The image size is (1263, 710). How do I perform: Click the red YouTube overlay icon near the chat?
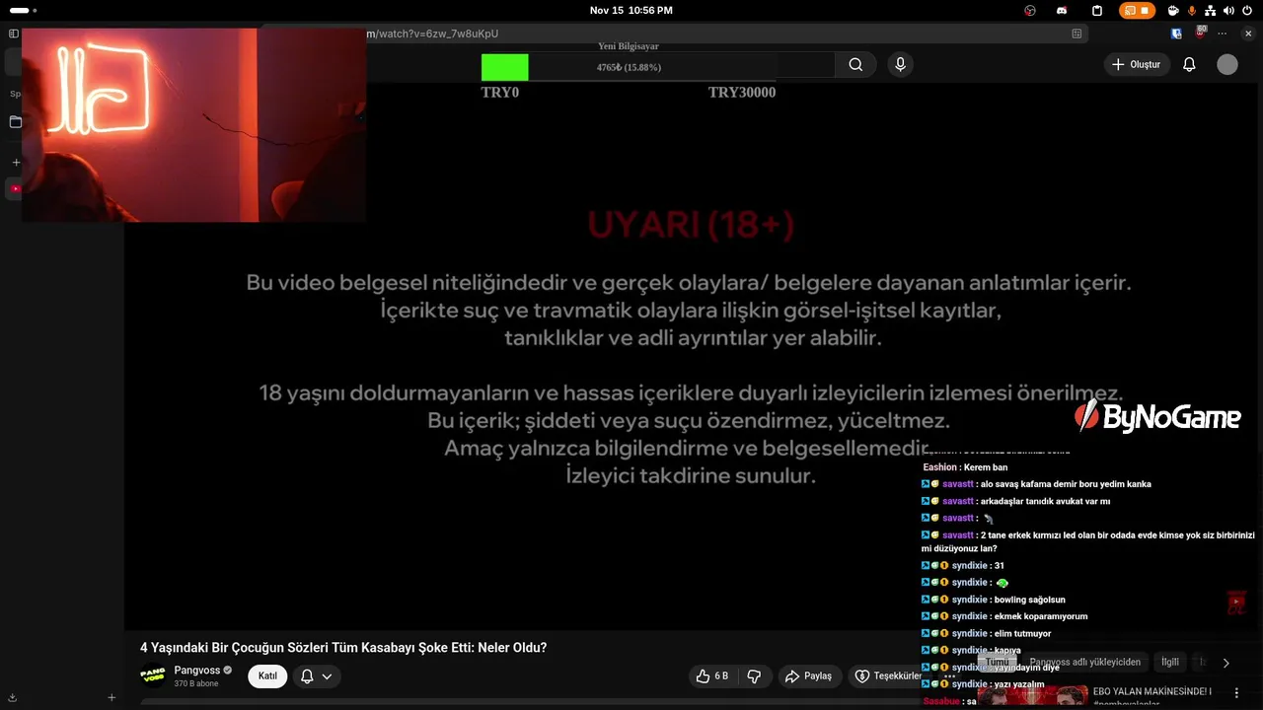click(x=1237, y=603)
